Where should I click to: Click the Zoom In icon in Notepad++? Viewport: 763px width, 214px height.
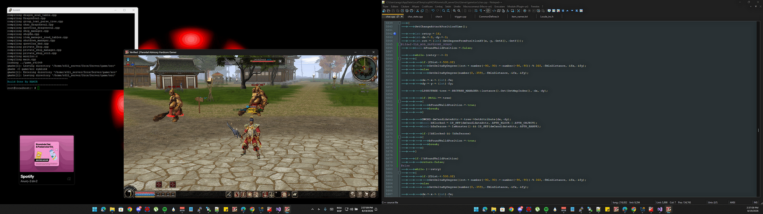[454, 11]
